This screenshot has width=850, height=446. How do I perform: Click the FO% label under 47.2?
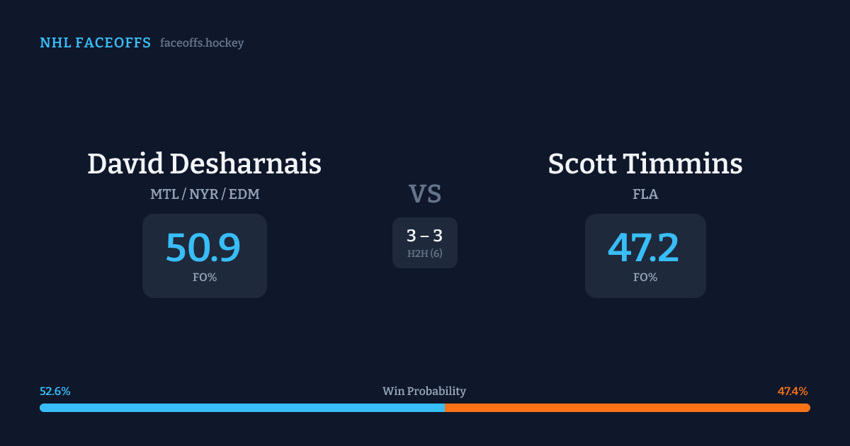click(x=645, y=278)
